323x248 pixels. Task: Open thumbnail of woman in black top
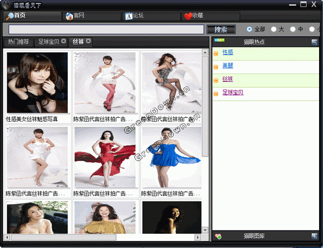[37, 82]
